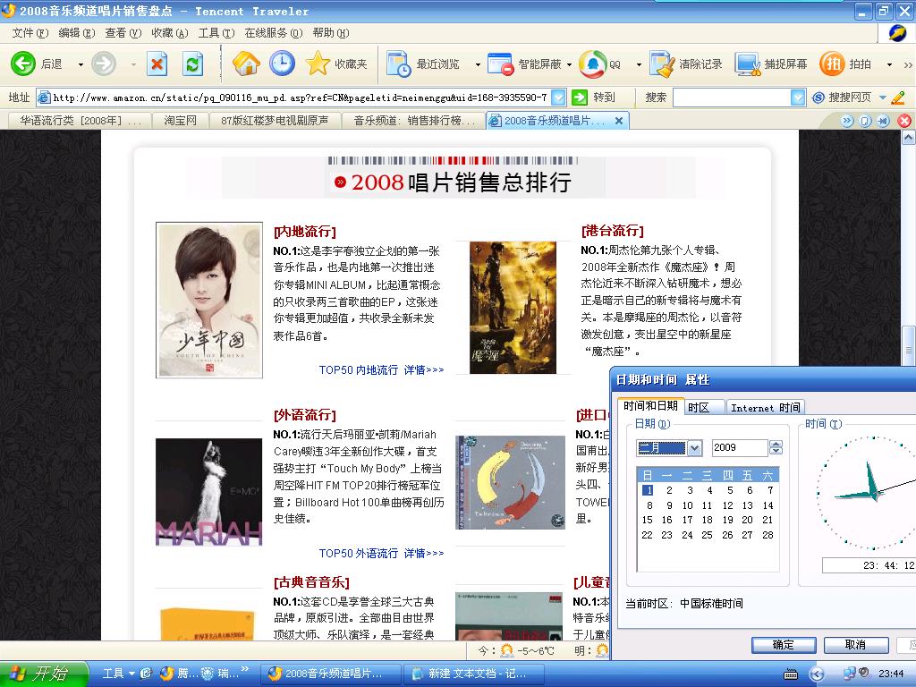Click the year field showing 2009
Image resolution: width=916 pixels, height=687 pixels.
pos(740,448)
